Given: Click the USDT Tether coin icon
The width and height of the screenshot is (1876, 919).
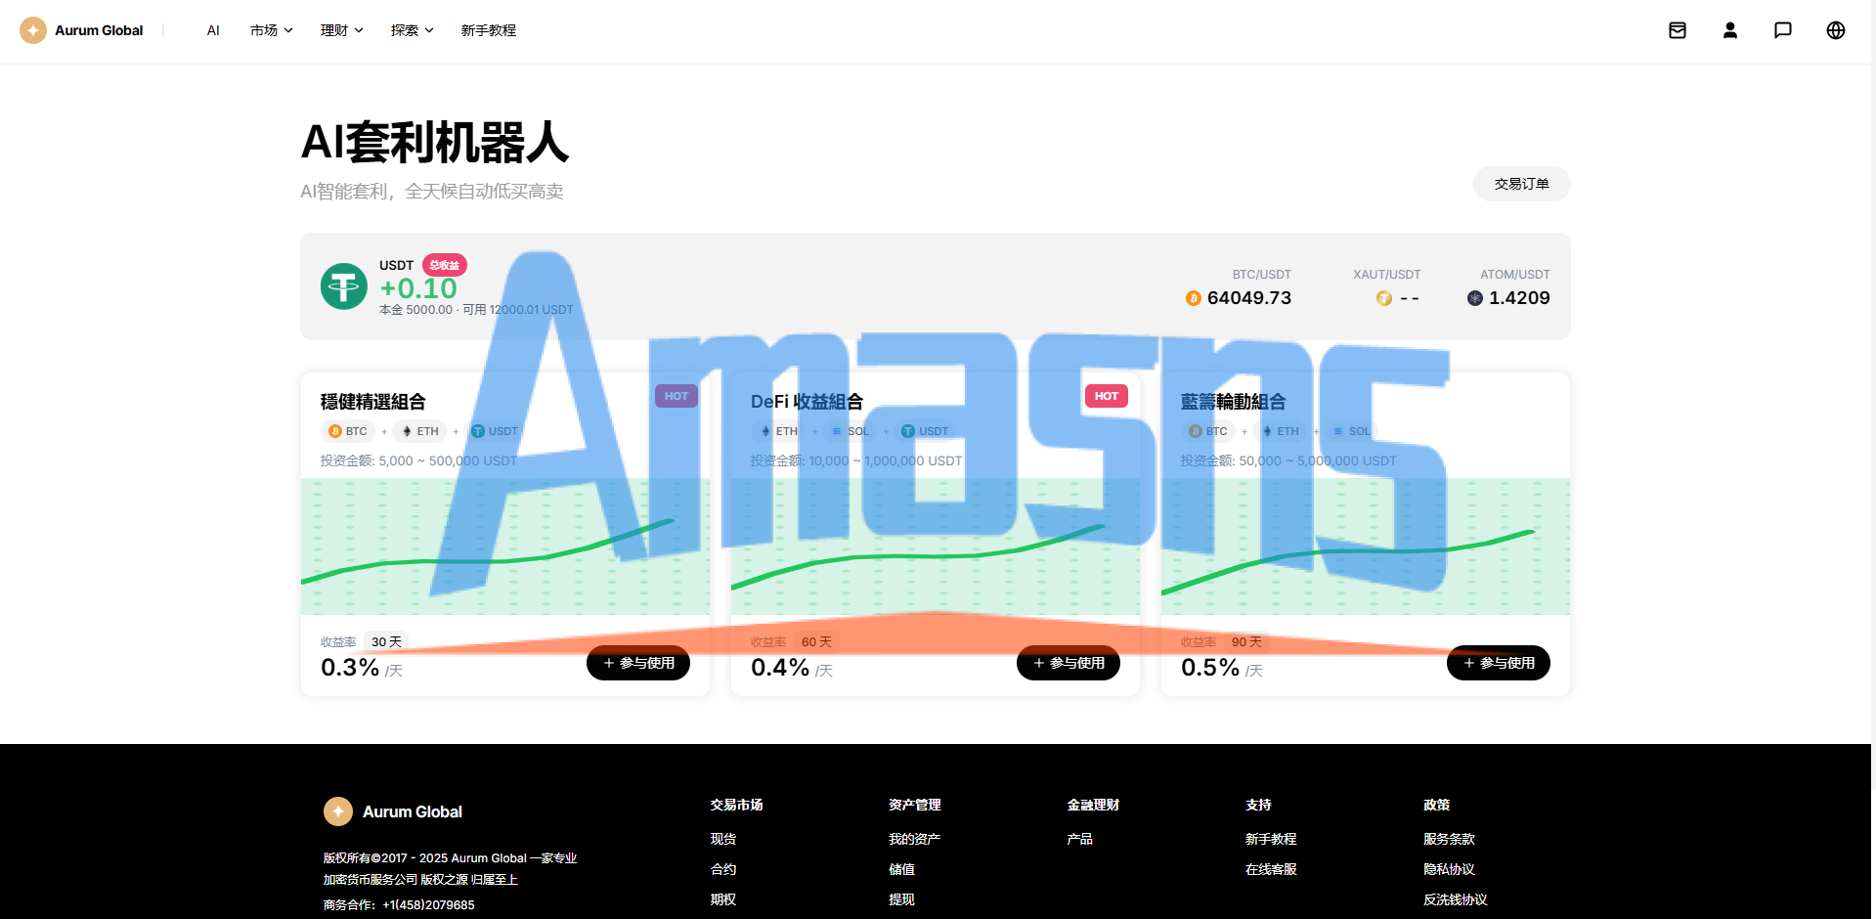Looking at the screenshot, I should (x=344, y=286).
